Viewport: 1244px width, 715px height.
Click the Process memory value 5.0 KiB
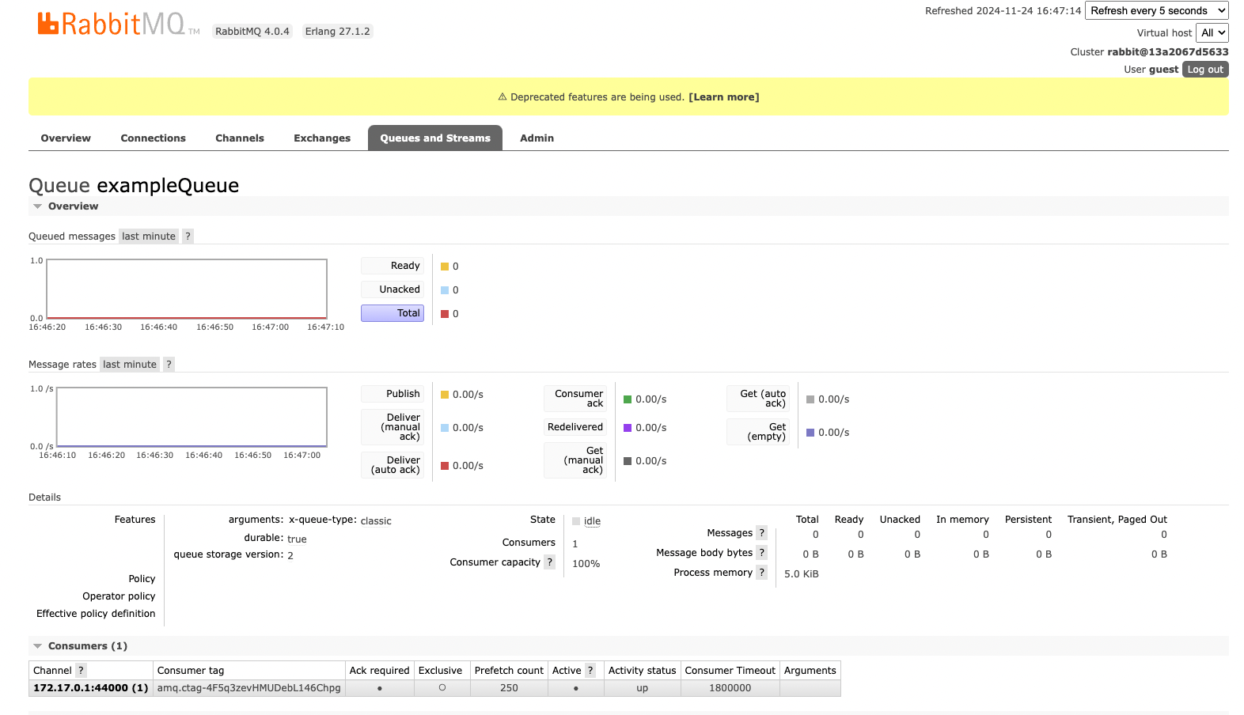tap(802, 574)
